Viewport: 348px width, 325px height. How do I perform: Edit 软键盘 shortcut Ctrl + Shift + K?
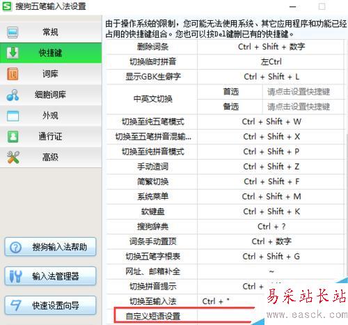point(271,211)
